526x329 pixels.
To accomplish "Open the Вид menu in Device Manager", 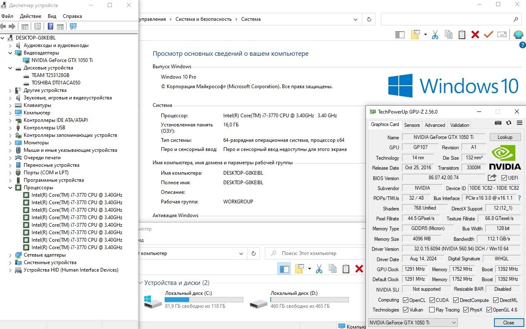I will (52, 16).
